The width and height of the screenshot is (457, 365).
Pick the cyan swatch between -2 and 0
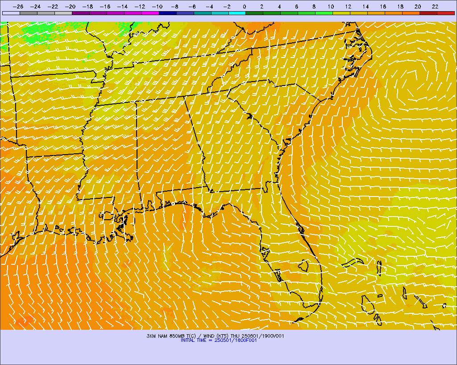tap(237, 13)
